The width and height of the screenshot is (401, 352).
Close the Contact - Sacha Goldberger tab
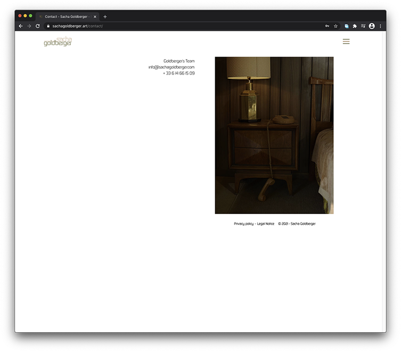[95, 17]
